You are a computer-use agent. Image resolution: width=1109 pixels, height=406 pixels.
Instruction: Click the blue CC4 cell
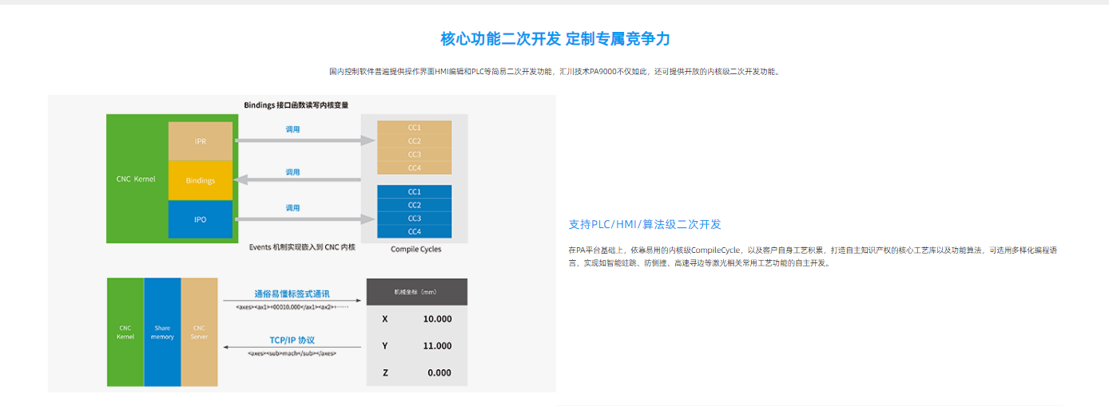coord(414,231)
